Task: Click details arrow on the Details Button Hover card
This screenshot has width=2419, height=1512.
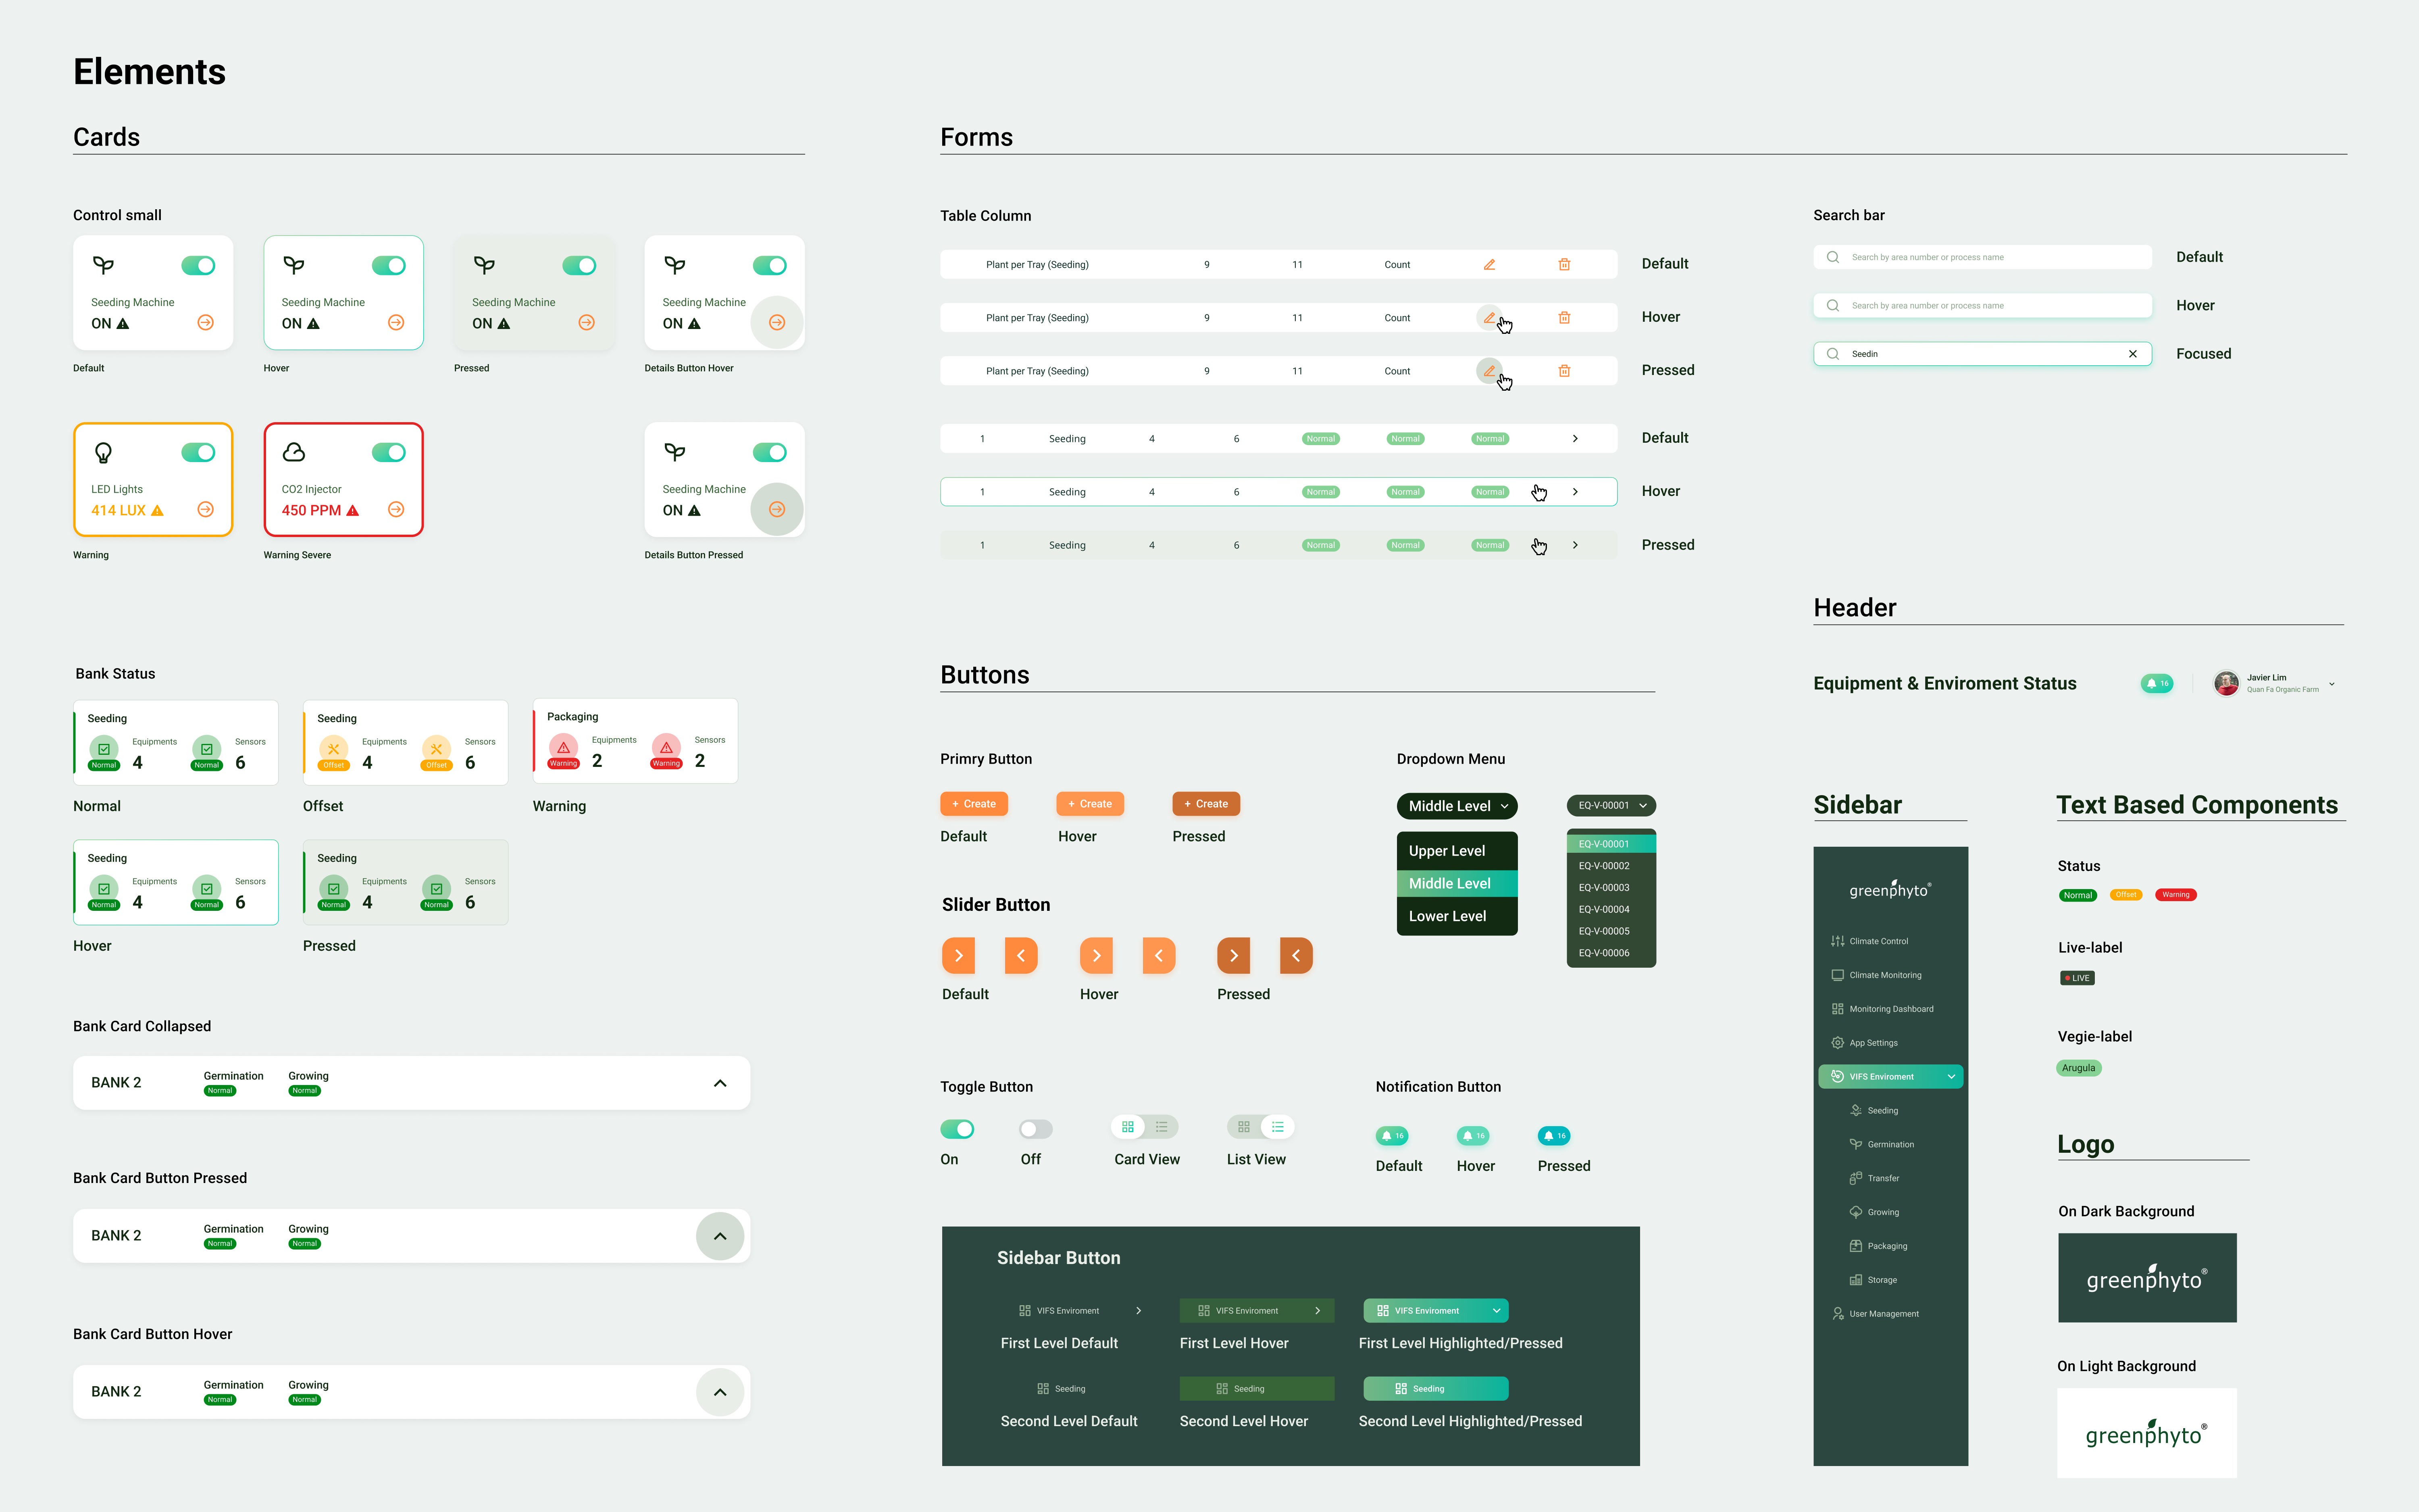Action: click(776, 323)
